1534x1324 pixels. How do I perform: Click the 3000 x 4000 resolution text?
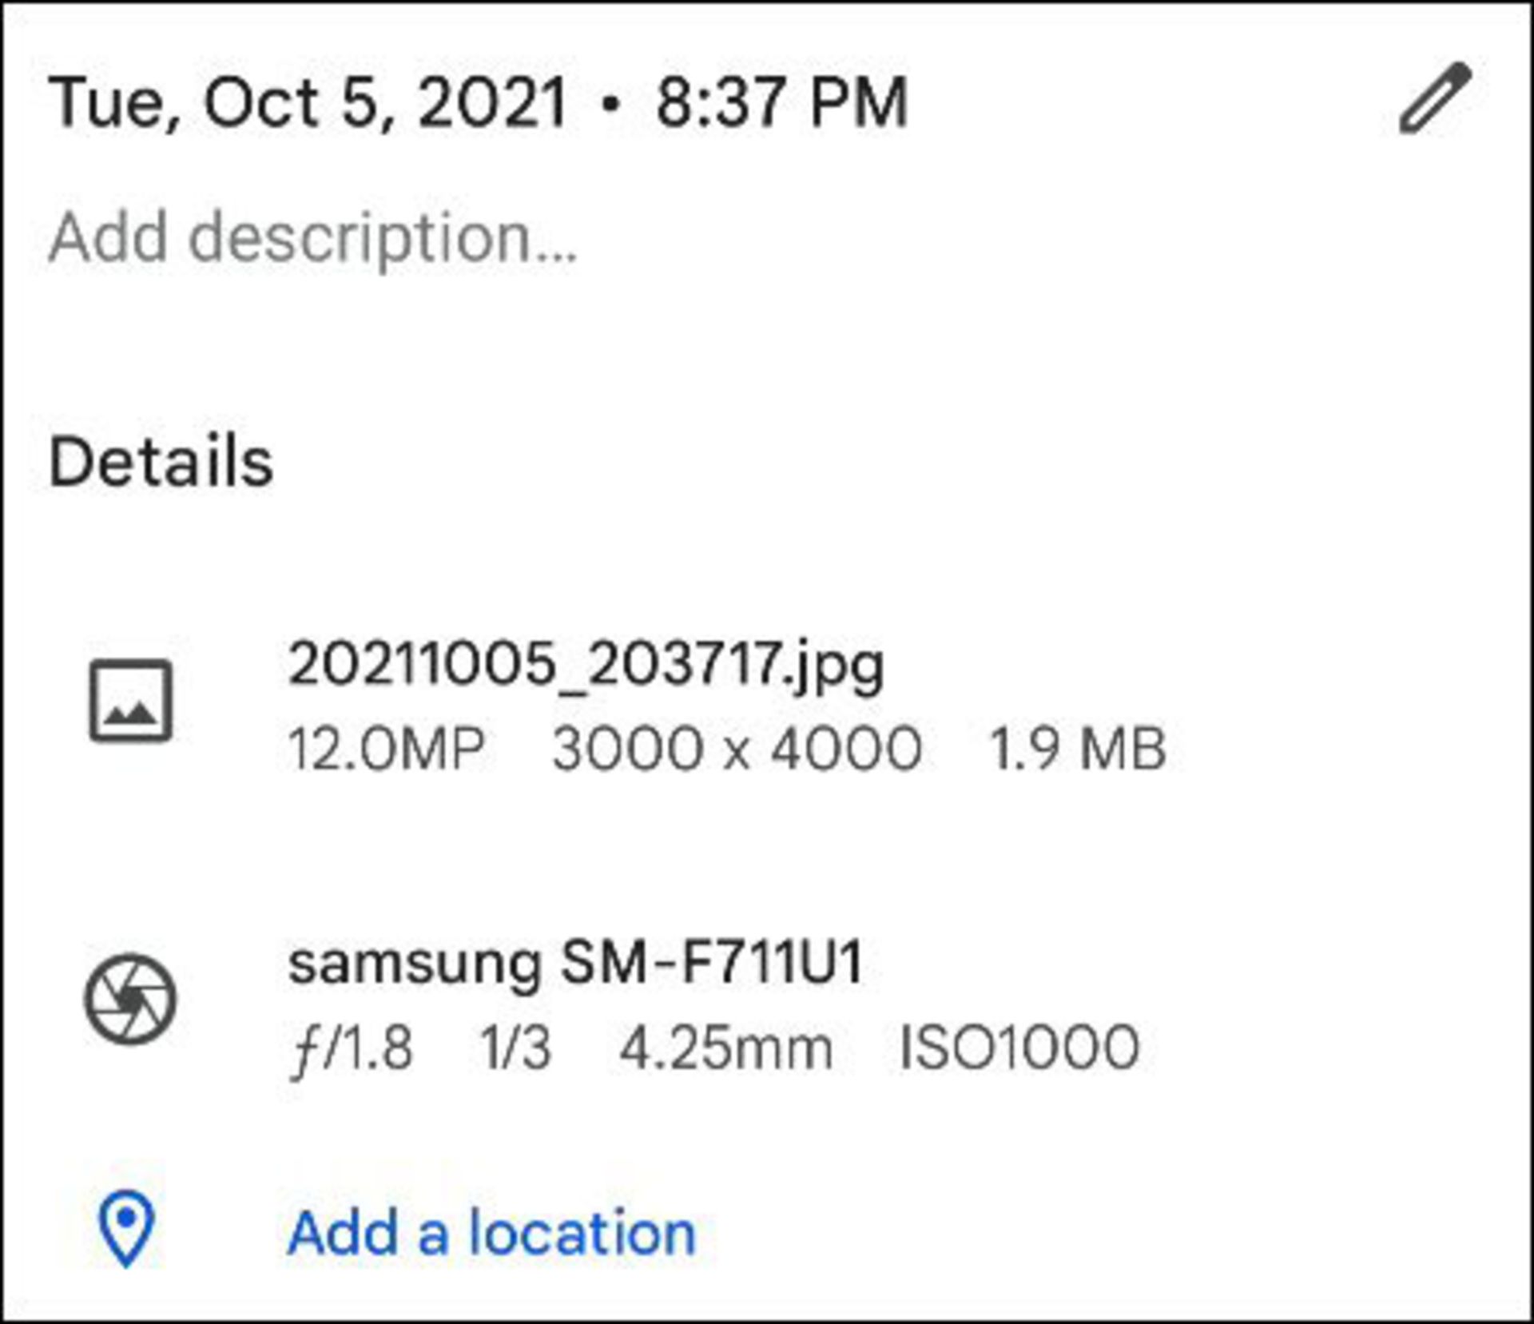coord(737,749)
